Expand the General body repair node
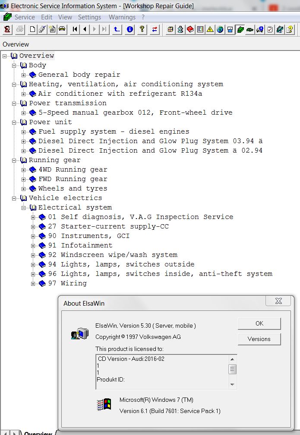This screenshot has width=300, height=435. point(24,75)
